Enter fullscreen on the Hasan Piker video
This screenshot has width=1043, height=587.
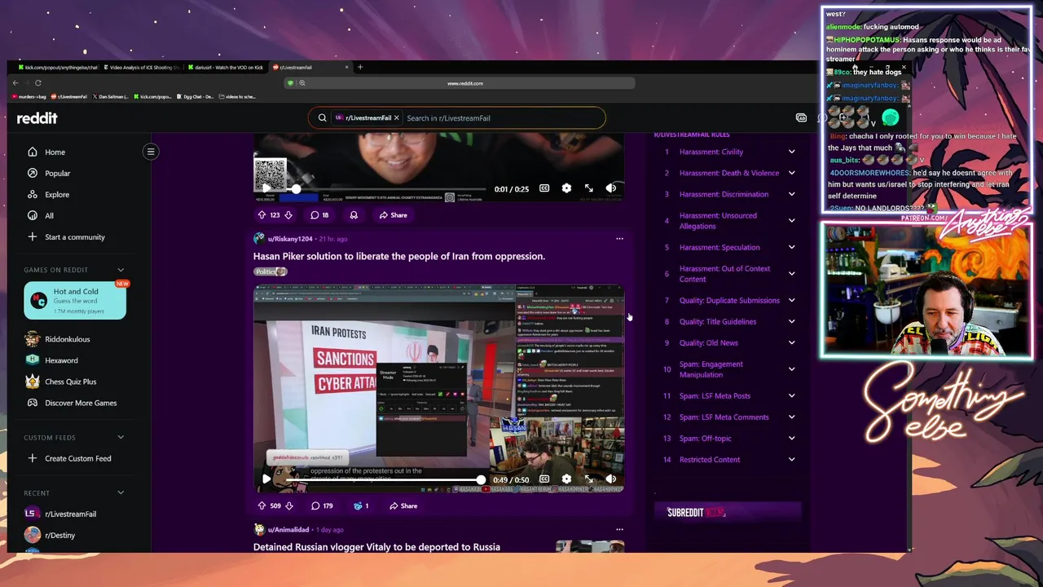point(588,479)
